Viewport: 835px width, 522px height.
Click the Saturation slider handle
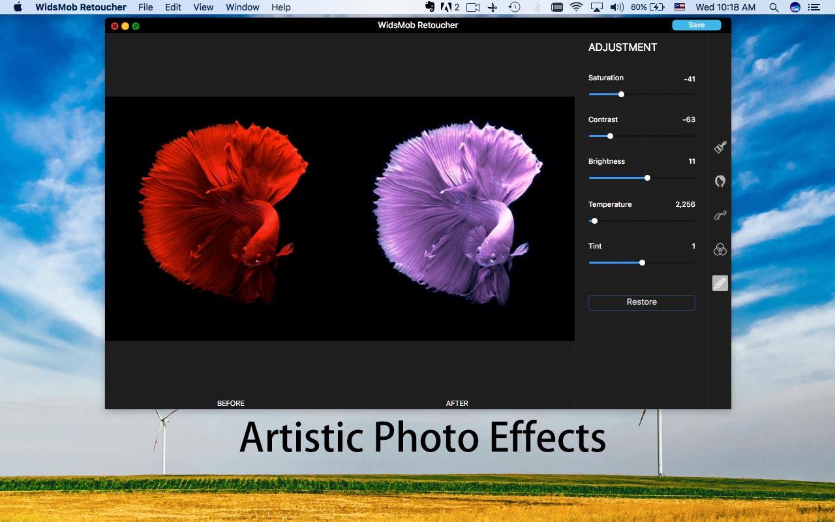click(x=621, y=94)
